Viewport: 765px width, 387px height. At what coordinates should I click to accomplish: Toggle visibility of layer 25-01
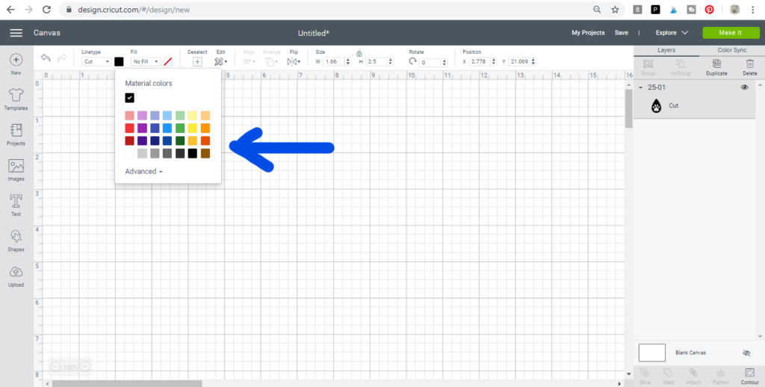pyautogui.click(x=744, y=87)
